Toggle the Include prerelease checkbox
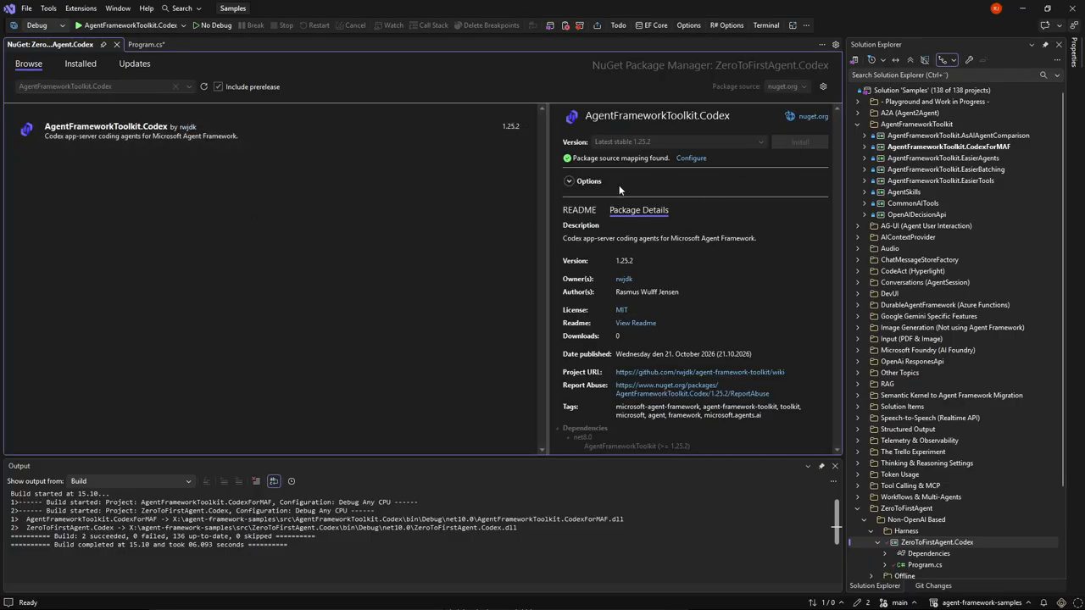 coord(218,86)
